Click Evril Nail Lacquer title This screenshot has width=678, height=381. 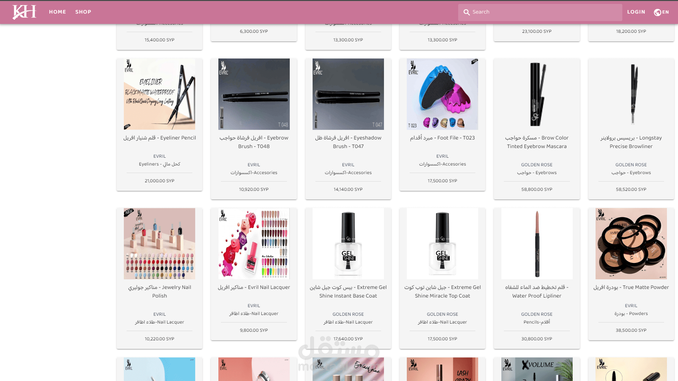click(x=254, y=287)
